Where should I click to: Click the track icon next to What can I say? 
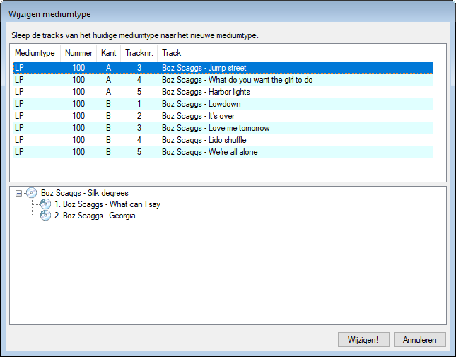45,204
